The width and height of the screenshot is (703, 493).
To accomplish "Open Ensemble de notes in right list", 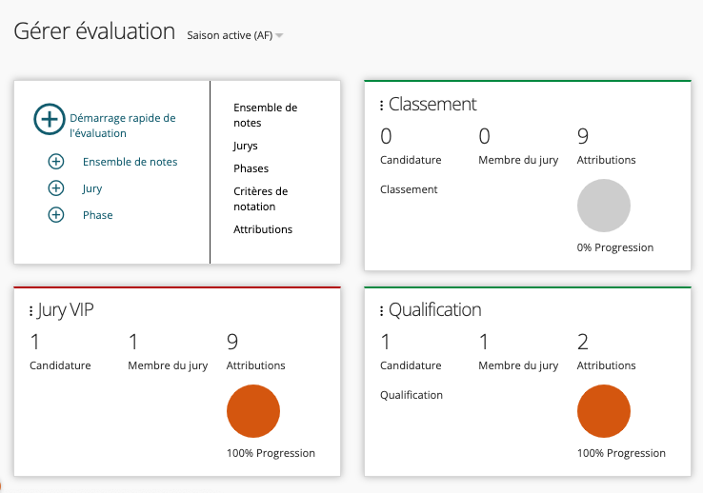I will [265, 115].
